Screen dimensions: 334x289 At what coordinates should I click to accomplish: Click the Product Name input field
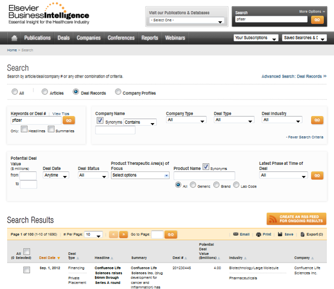pyautogui.click(x=204, y=176)
